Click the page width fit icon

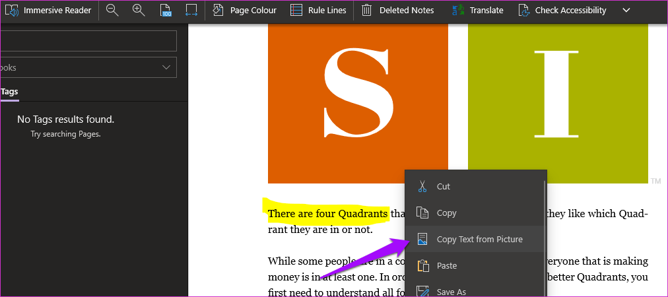coord(191,10)
